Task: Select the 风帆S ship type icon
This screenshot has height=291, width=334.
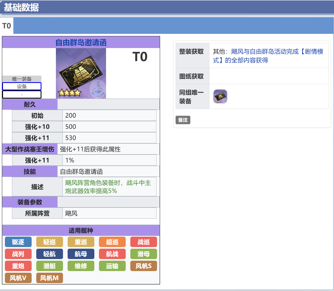Action: (143, 266)
